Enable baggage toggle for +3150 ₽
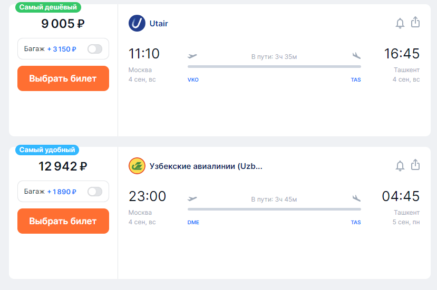437x290 pixels. 95,49
